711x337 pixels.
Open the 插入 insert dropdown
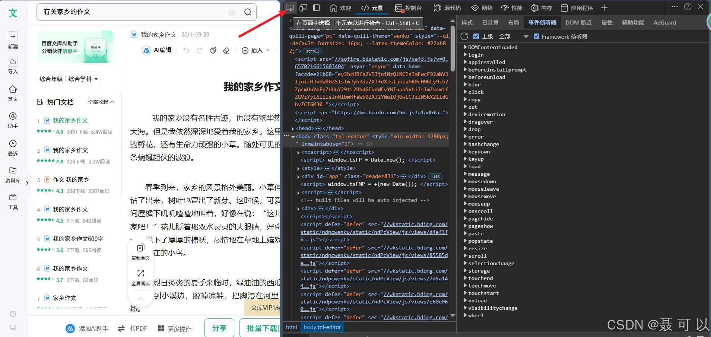(x=255, y=50)
